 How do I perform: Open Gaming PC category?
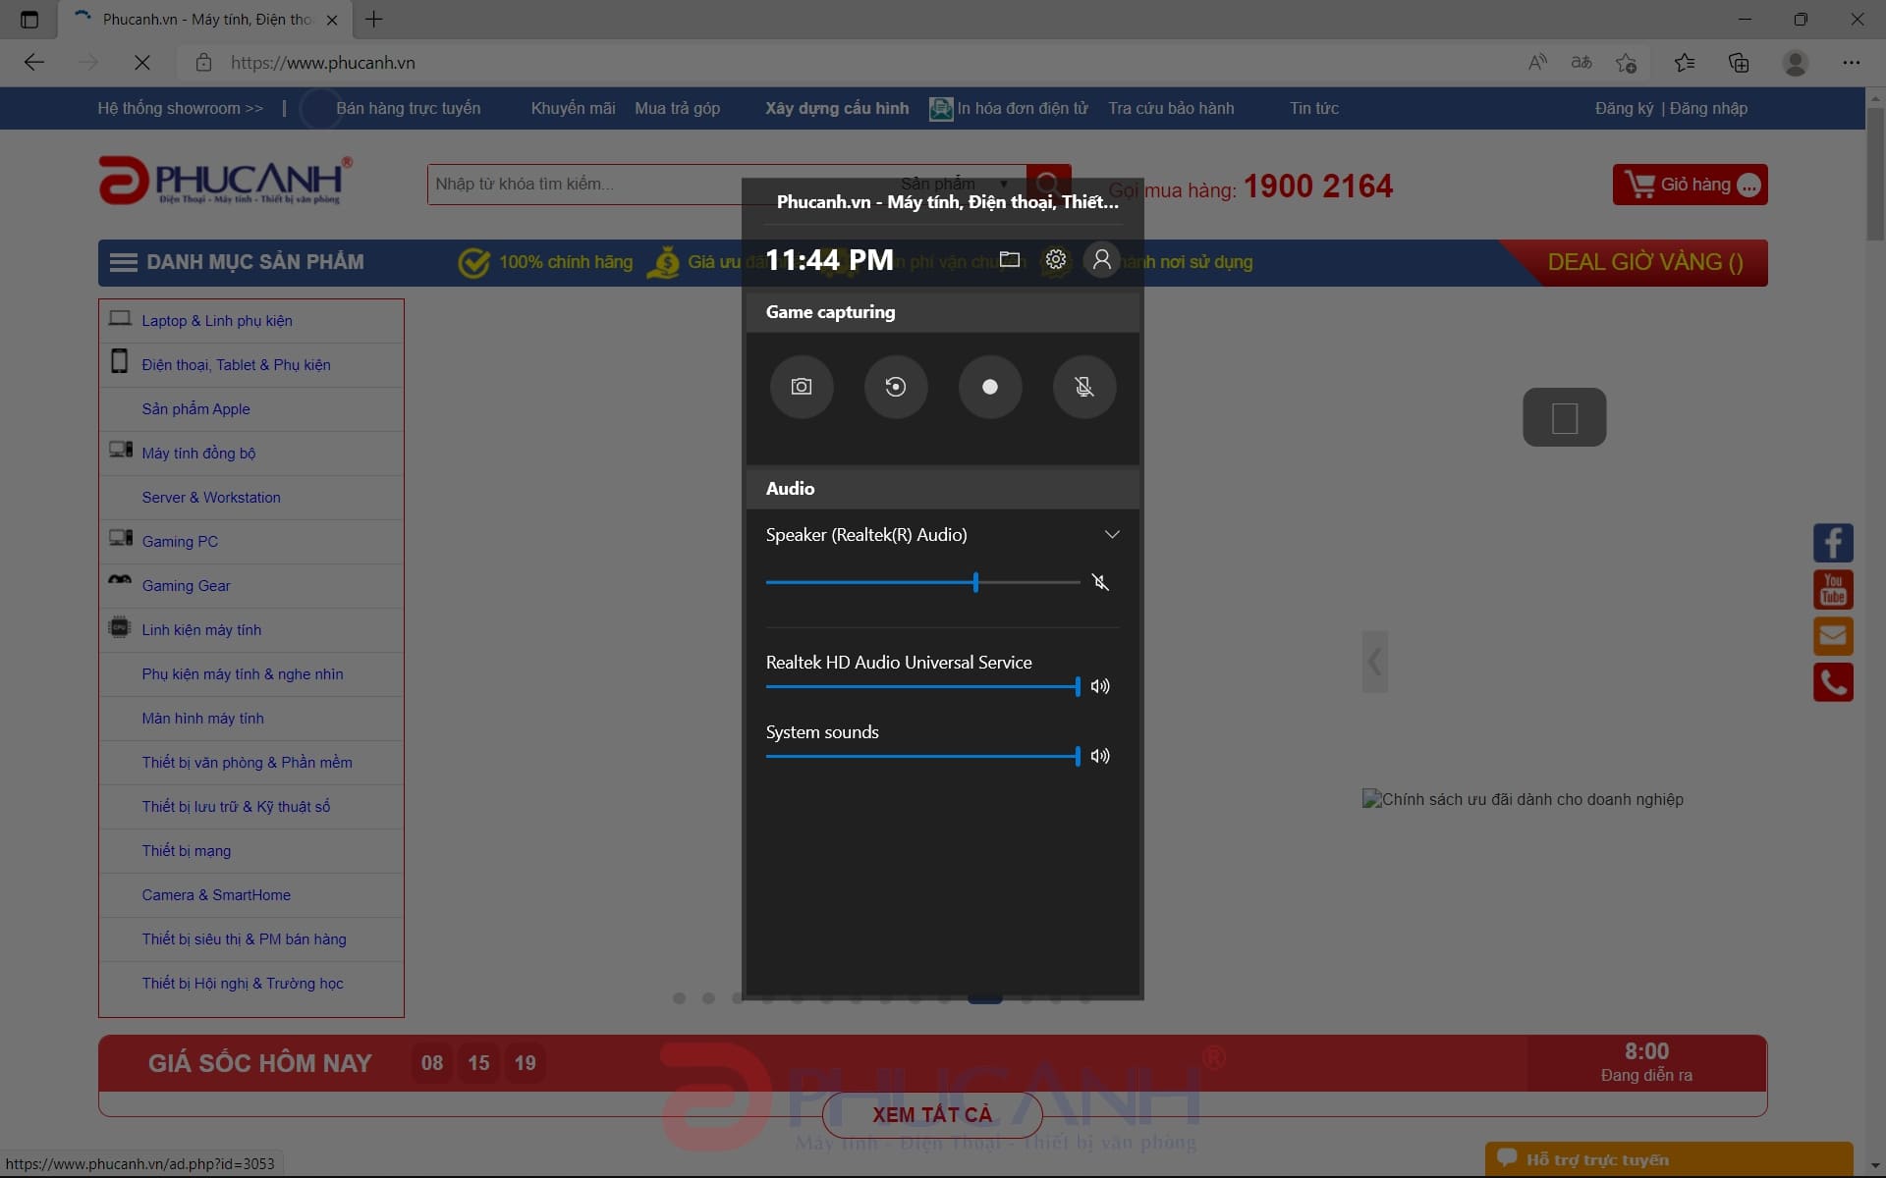tap(251, 542)
